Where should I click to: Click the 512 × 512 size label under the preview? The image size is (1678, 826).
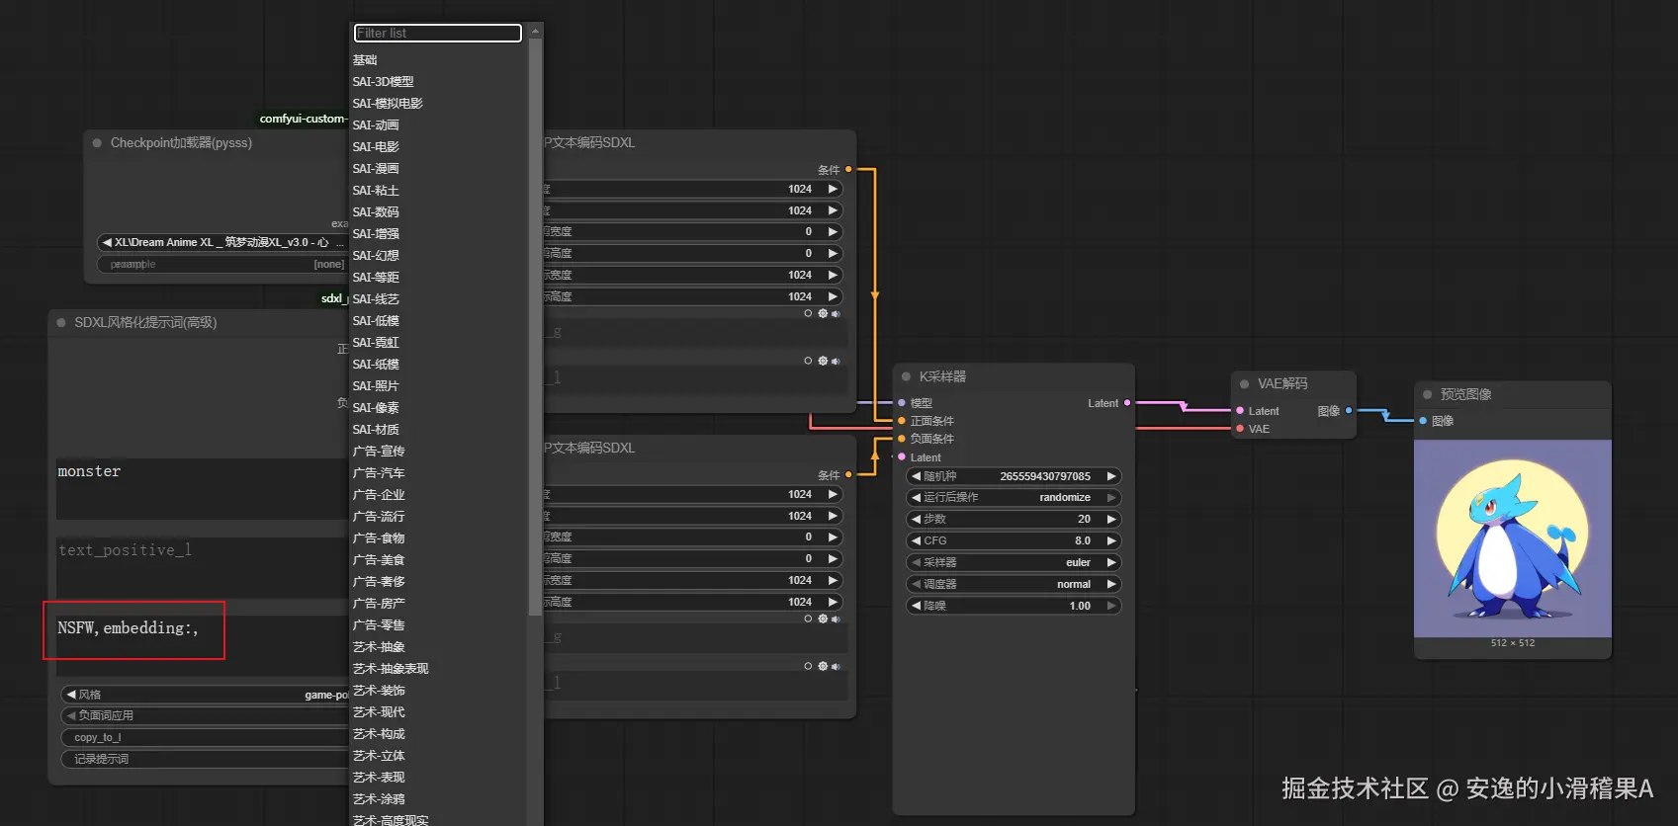coord(1512,643)
